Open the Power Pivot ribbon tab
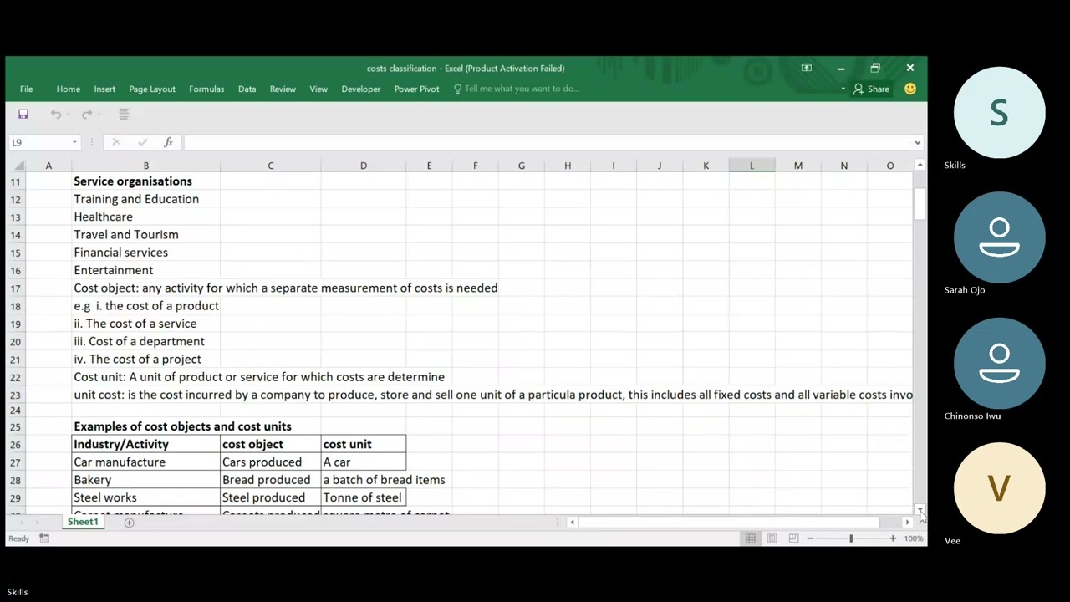 click(416, 89)
